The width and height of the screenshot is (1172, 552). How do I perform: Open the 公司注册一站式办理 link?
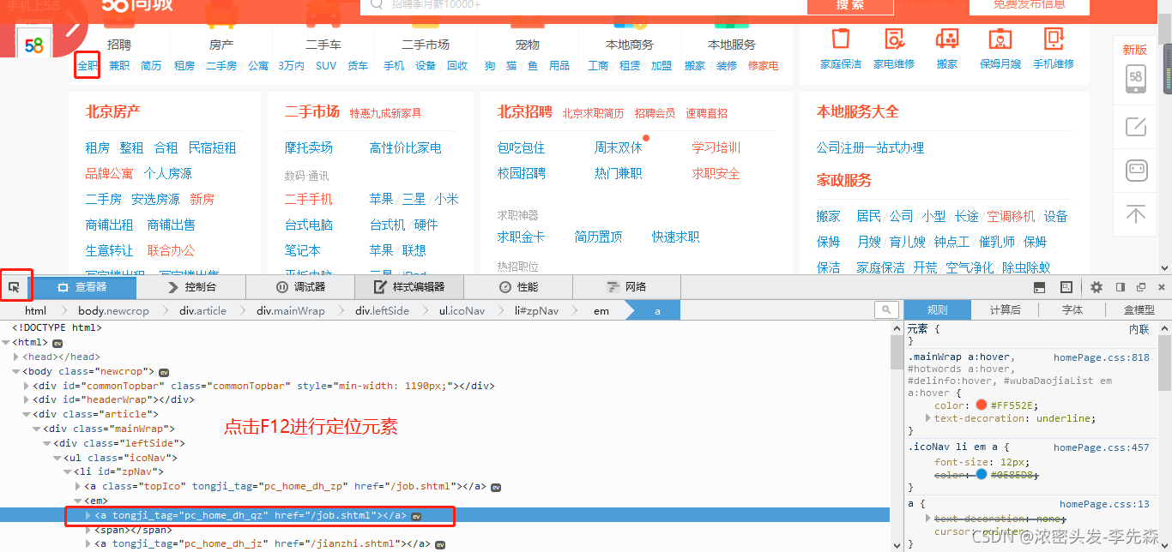coord(870,148)
